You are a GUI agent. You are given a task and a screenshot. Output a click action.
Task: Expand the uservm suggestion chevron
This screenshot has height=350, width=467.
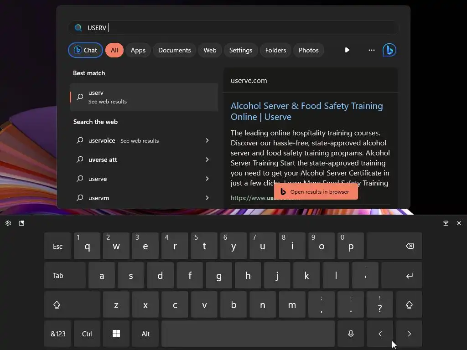208,198
